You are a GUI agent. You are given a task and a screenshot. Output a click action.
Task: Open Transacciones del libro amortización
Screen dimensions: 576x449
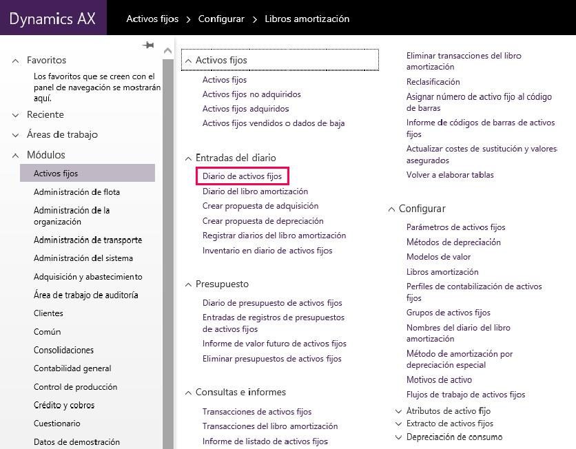(270, 426)
